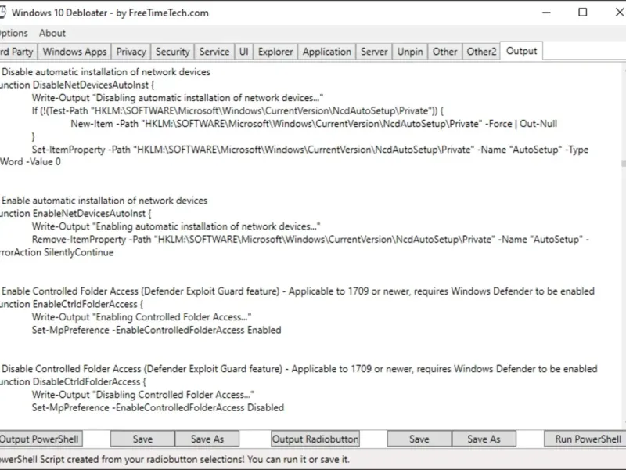Click comment 'Enable automatic installation of network devices'
Screen dimensions: 626x470
coord(104,201)
